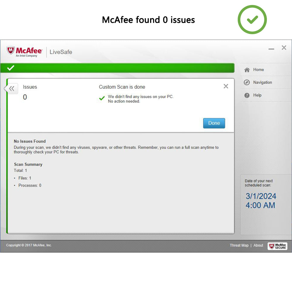Image resolution: width=292 pixels, height=292 pixels.
Task: Click the white checkmark on green status bar
Action: 11,68
